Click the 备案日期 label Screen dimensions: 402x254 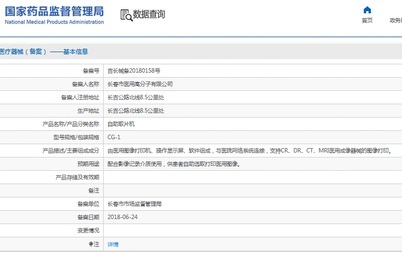tap(89, 217)
